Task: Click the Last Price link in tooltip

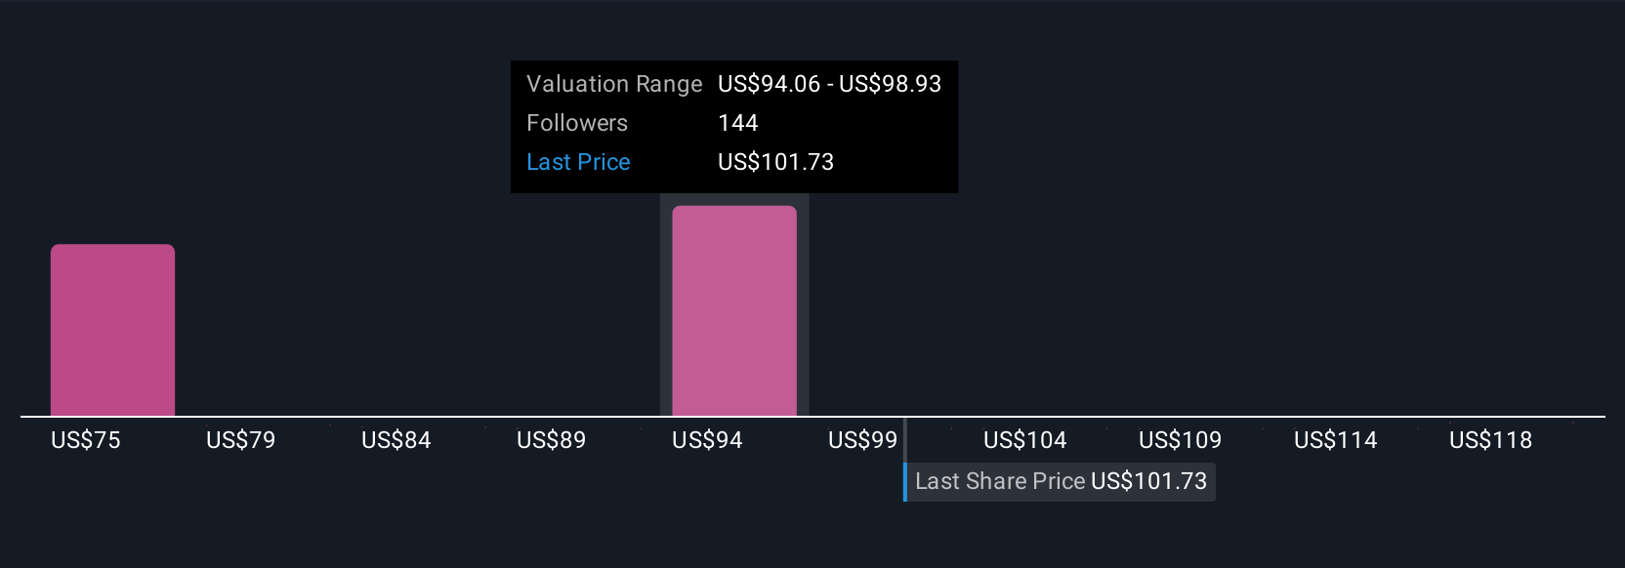Action: pos(578,162)
